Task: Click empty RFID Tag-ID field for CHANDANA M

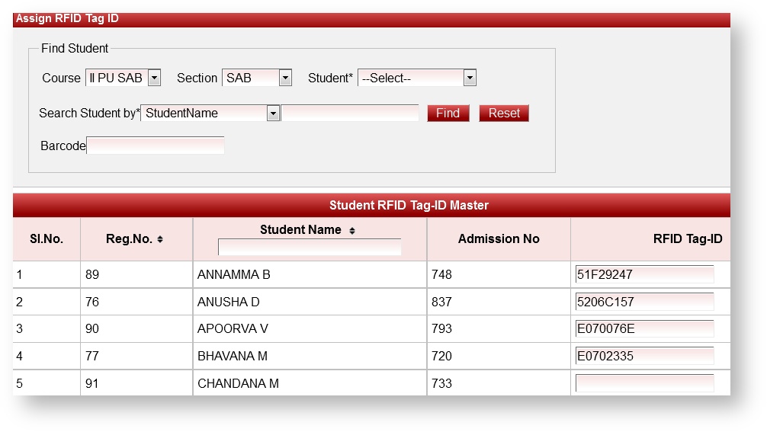Action: tap(644, 383)
